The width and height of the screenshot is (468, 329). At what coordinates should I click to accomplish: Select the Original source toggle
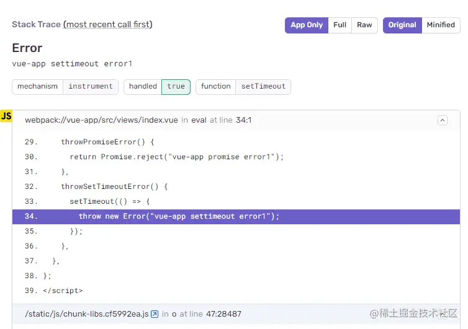point(402,25)
